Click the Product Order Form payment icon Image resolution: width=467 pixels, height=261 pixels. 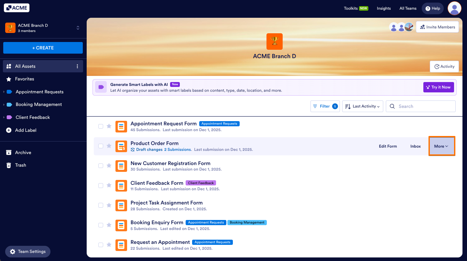pos(121,146)
